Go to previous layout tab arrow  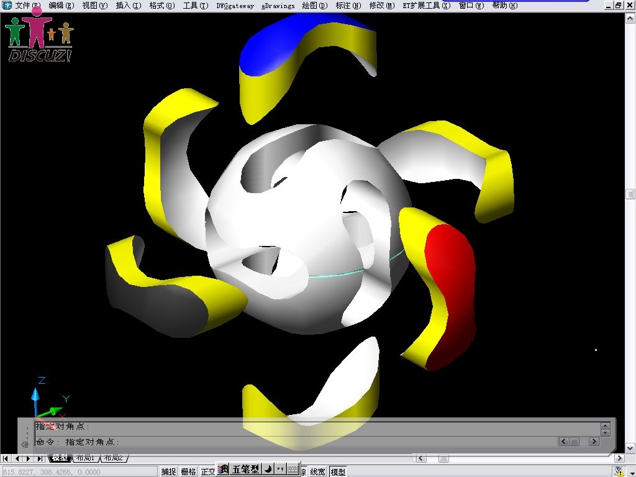(17, 458)
